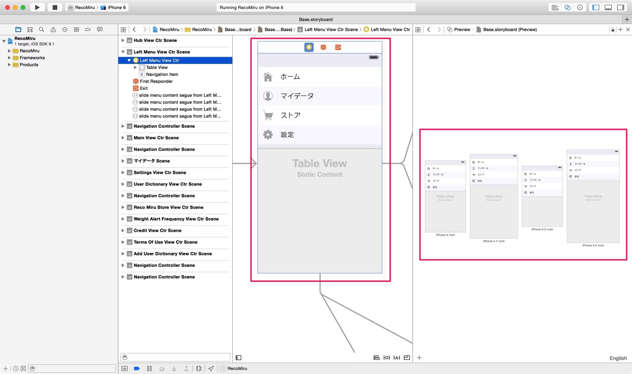Show the Assistant editor
Screen dimensions: 632x374
tap(567, 7)
